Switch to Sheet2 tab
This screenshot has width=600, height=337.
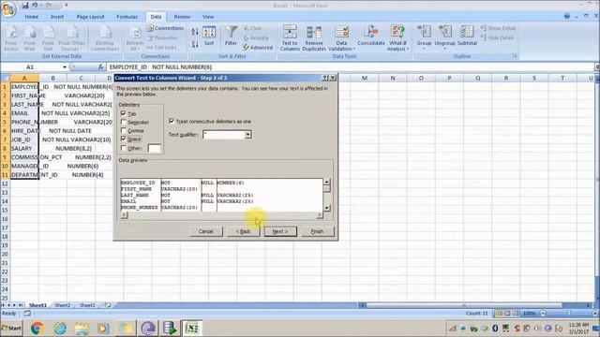63,305
